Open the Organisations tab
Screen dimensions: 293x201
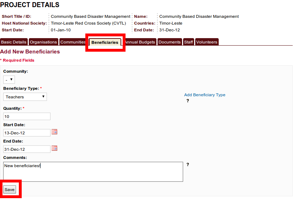pos(43,42)
